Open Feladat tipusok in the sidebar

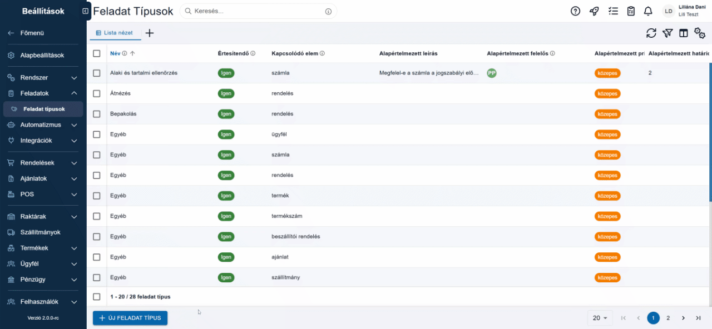point(43,108)
